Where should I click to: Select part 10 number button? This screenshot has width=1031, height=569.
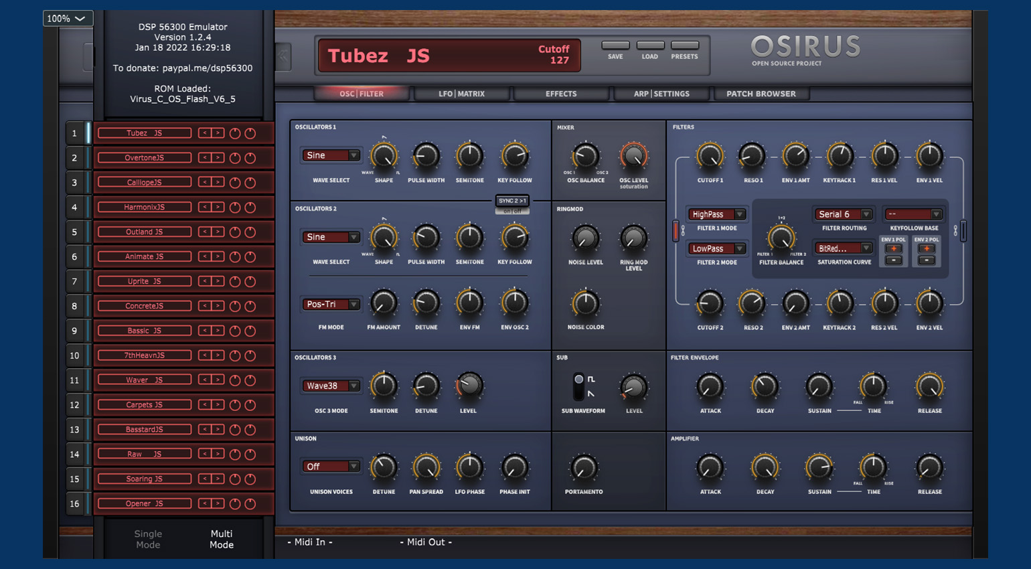[x=74, y=355]
